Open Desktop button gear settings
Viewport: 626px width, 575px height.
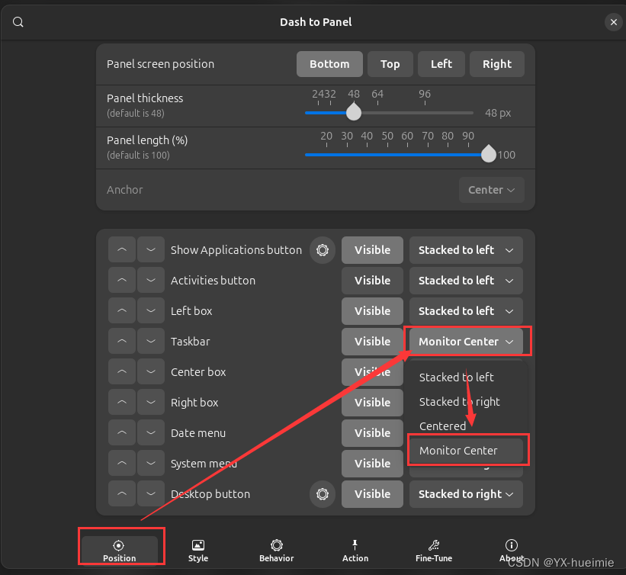[323, 494]
